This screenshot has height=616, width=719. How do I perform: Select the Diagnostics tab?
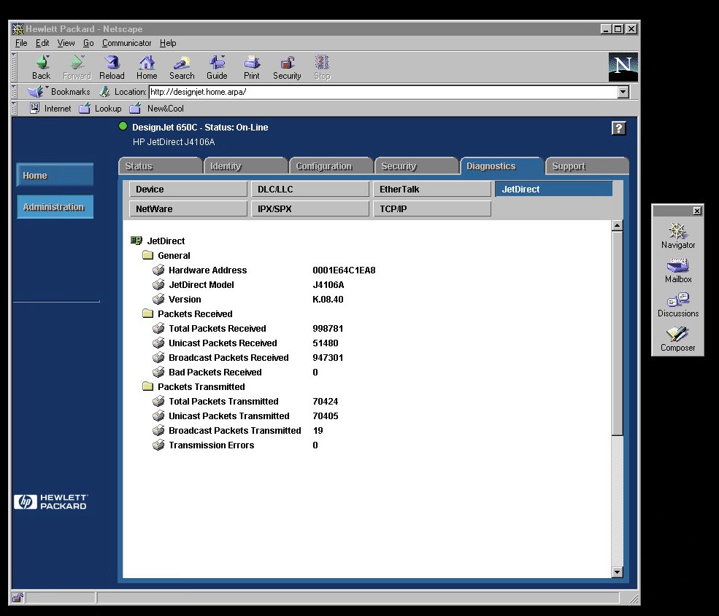[x=501, y=165]
